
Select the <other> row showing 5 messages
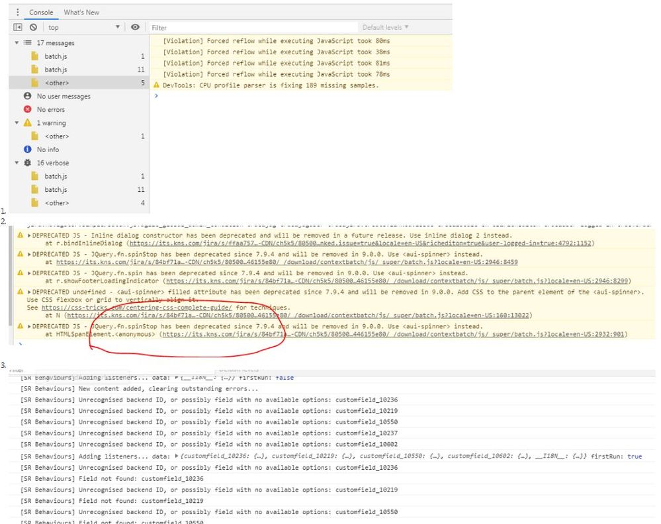coord(79,83)
